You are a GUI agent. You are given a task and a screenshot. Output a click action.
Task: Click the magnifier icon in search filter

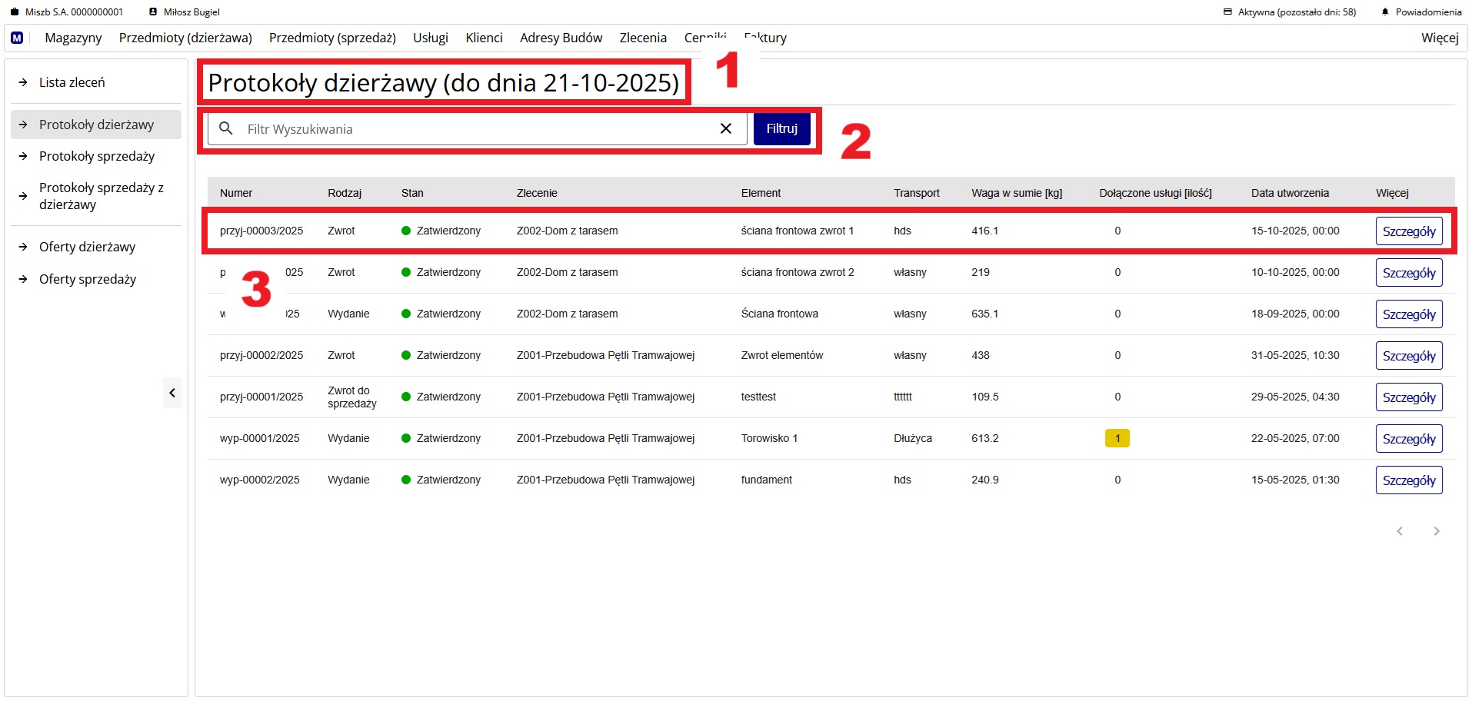(x=226, y=128)
